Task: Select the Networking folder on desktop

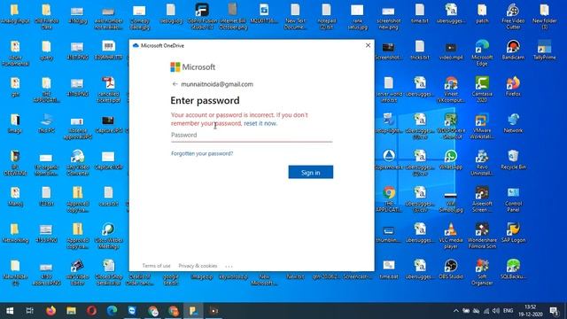Action: click(15, 233)
